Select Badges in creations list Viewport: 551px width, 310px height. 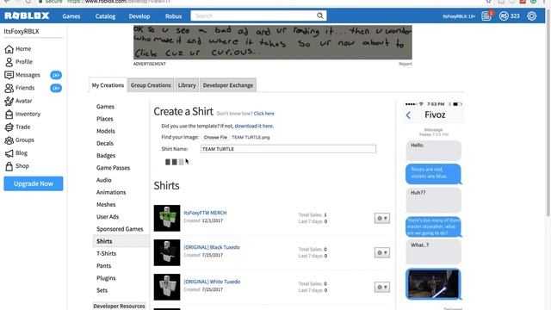click(x=106, y=155)
